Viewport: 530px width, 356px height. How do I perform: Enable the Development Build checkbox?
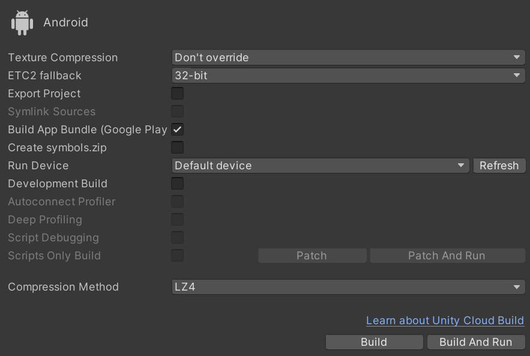[x=178, y=184]
